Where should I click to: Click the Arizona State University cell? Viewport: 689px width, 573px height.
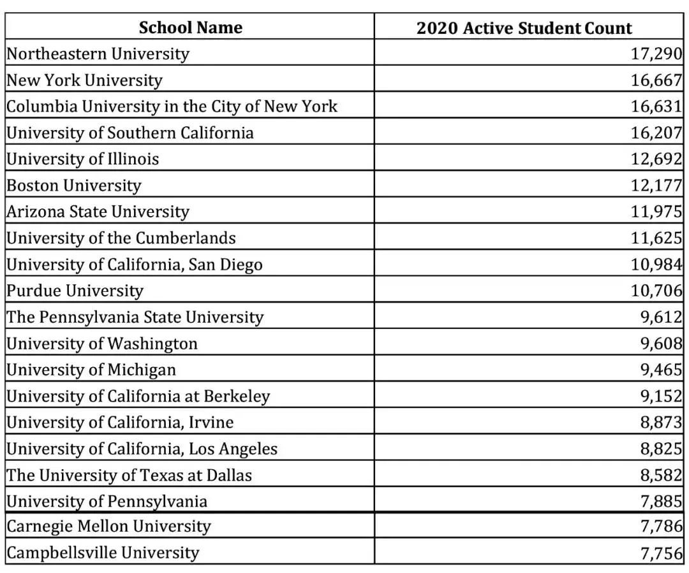tap(98, 212)
